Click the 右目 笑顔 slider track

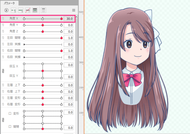coord(43,58)
